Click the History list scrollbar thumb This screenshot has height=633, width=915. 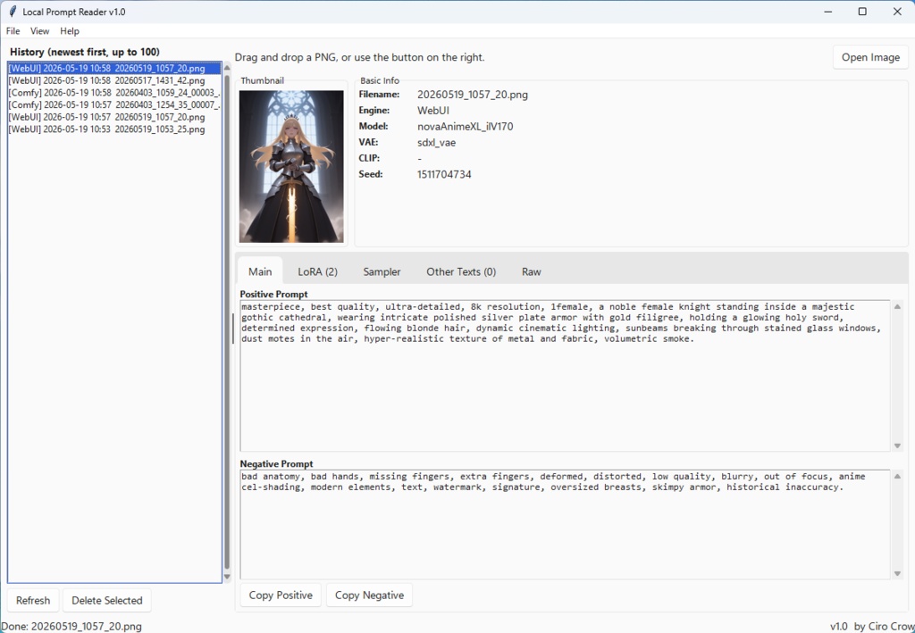(227, 321)
